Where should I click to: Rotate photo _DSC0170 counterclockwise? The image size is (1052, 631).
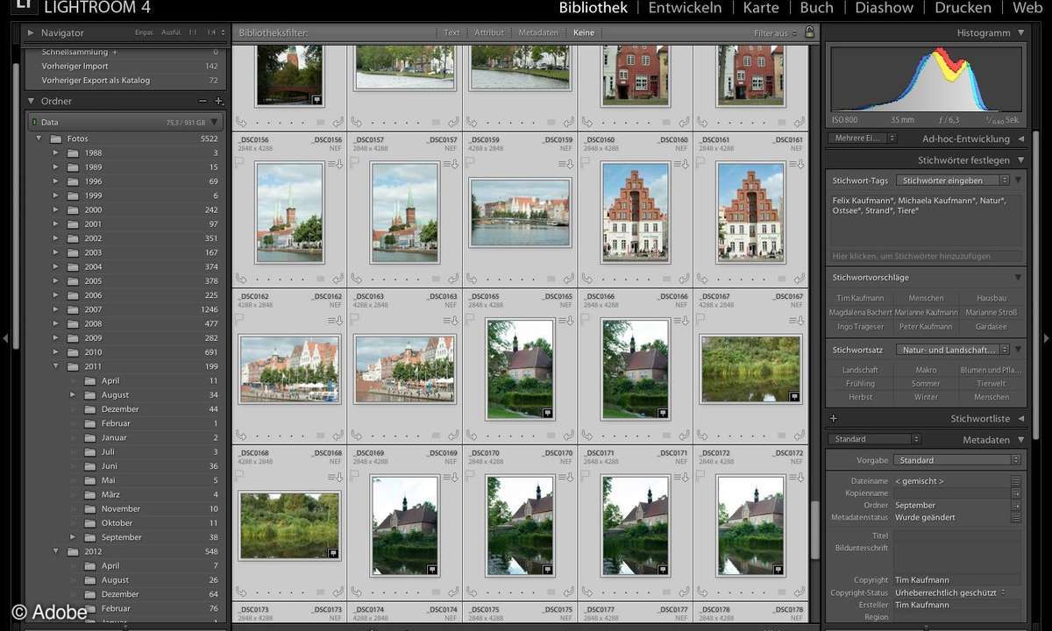(x=471, y=591)
